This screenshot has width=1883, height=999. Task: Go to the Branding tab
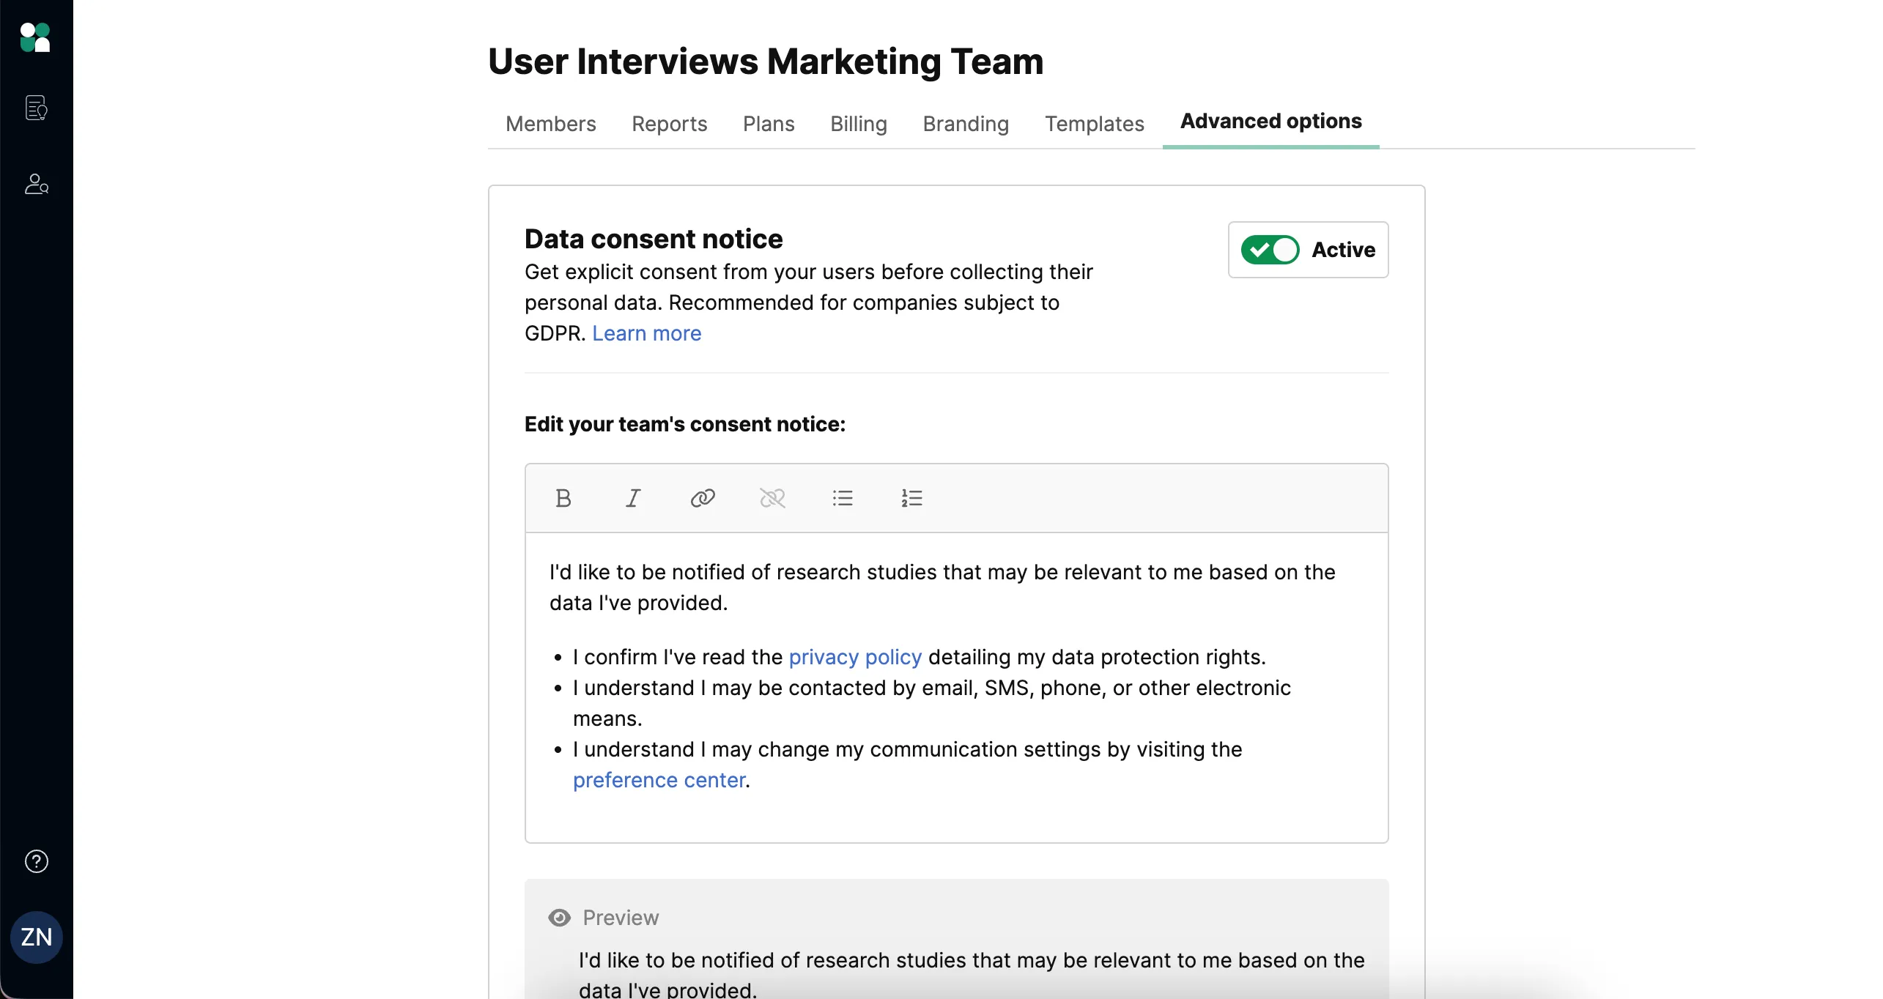click(x=966, y=124)
